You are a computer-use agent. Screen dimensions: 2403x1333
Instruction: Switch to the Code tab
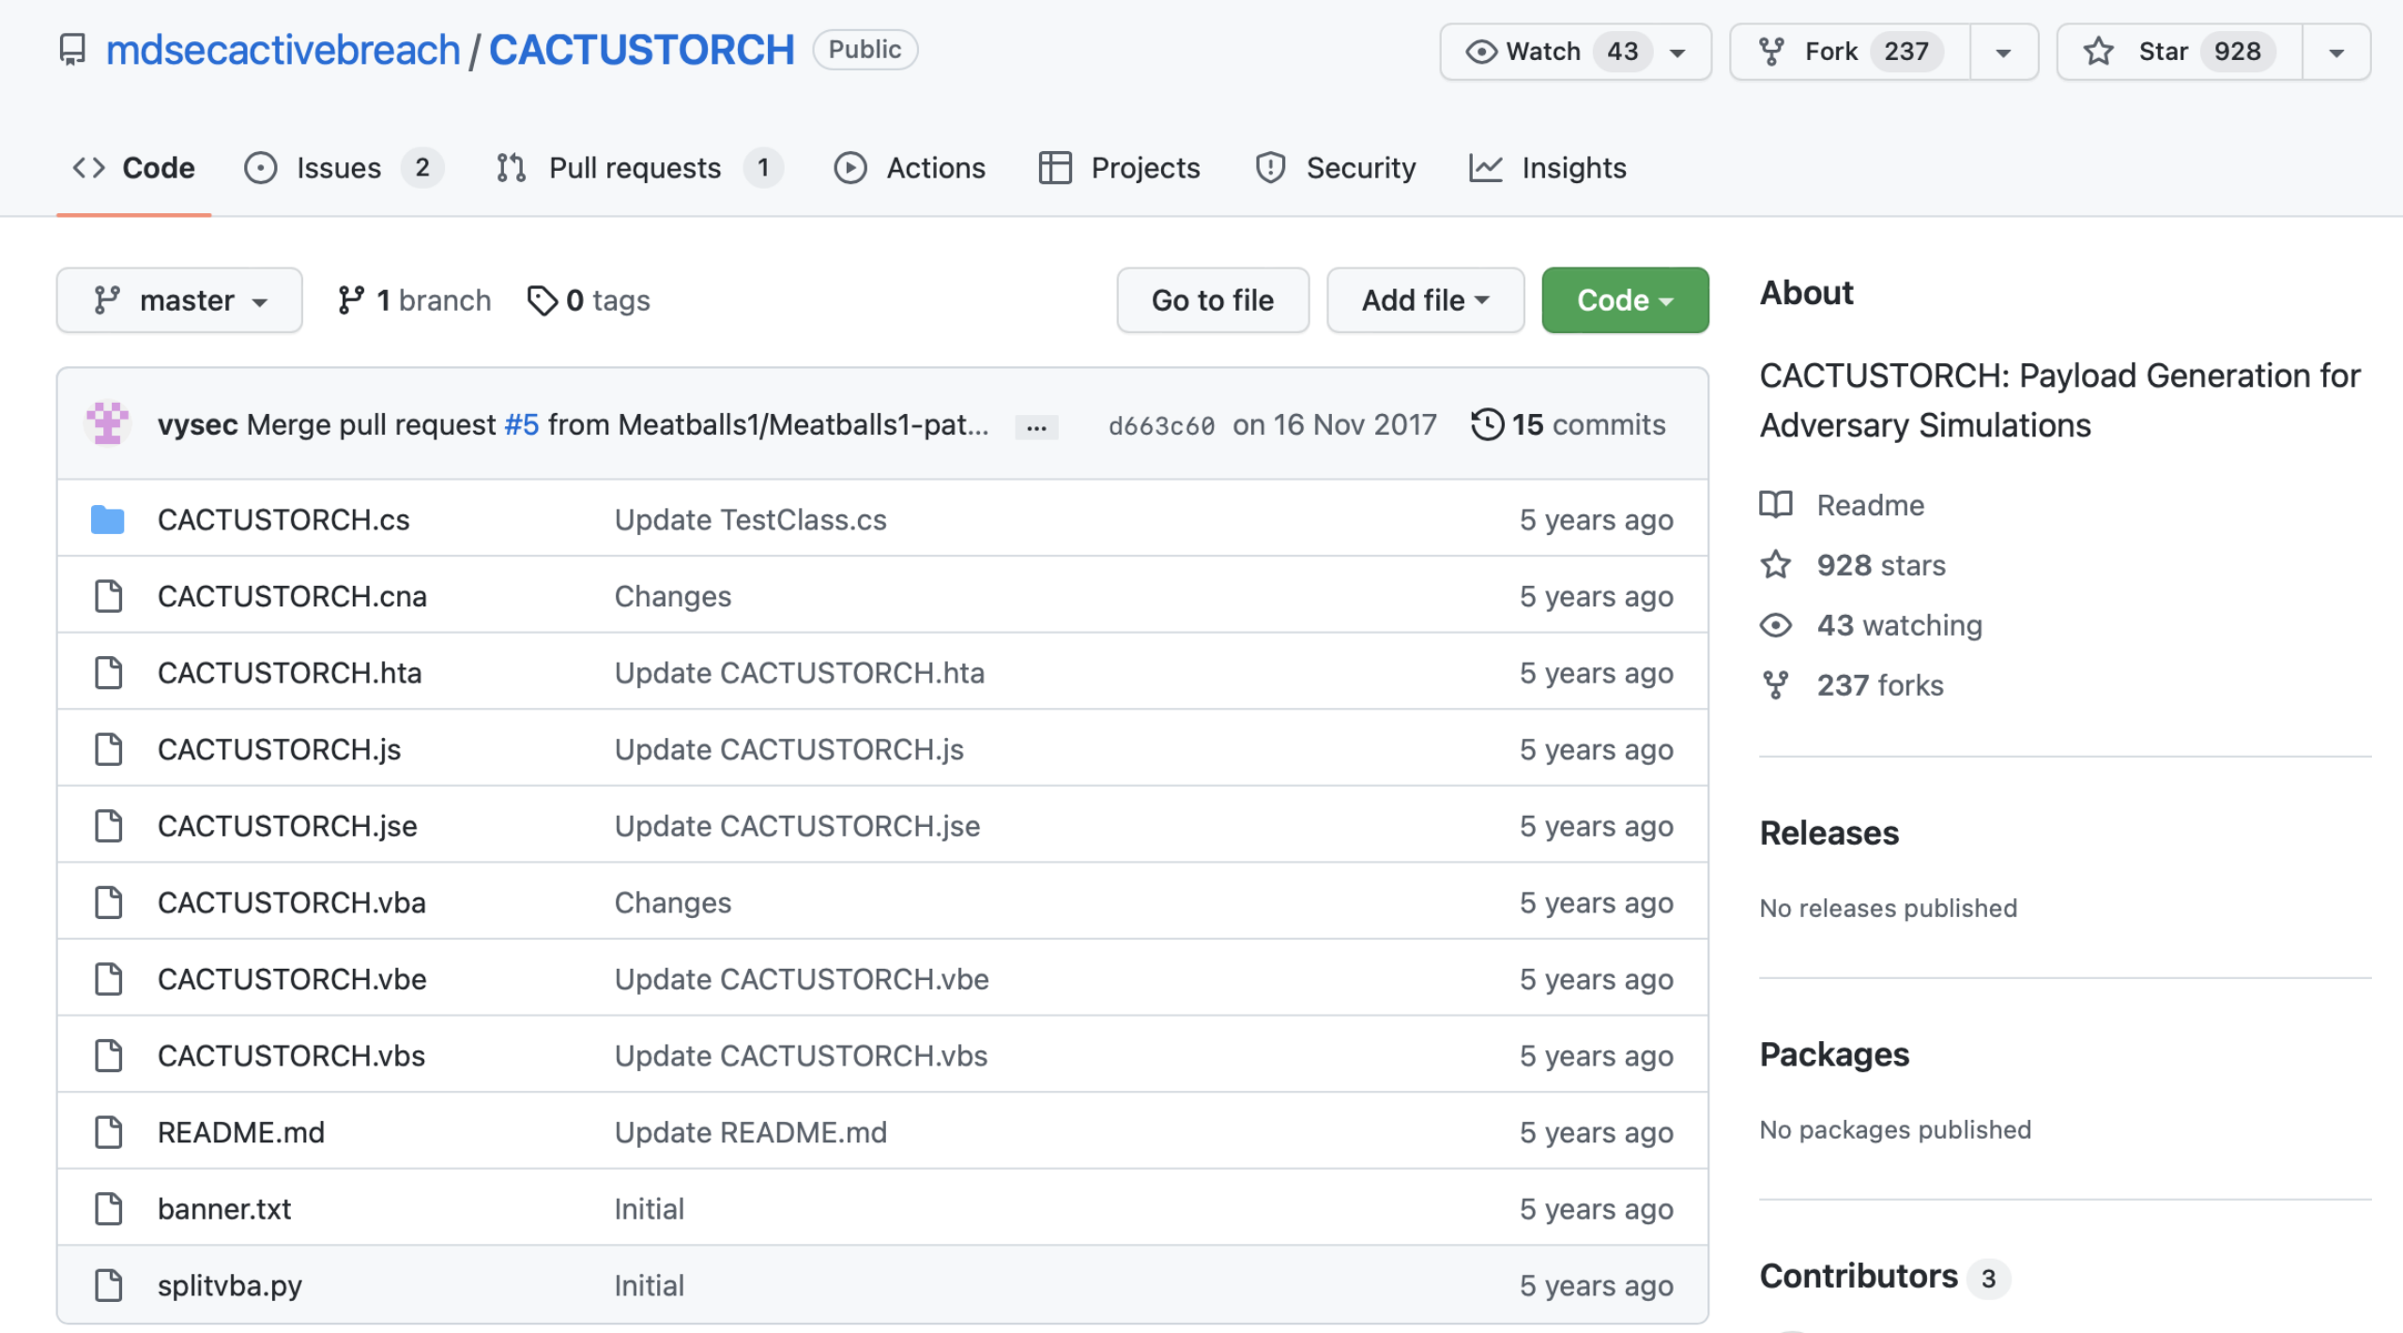(x=133, y=168)
